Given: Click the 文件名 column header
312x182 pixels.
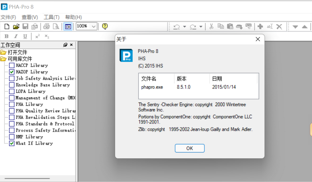Looking at the screenshot, I should point(156,79).
